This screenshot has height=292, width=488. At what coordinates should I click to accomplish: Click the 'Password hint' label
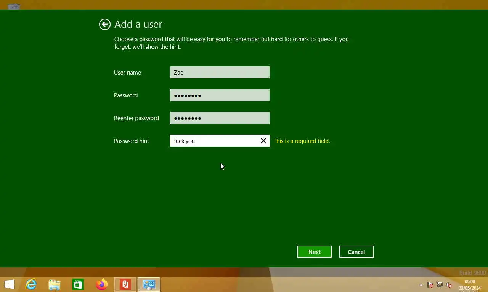[x=132, y=141]
